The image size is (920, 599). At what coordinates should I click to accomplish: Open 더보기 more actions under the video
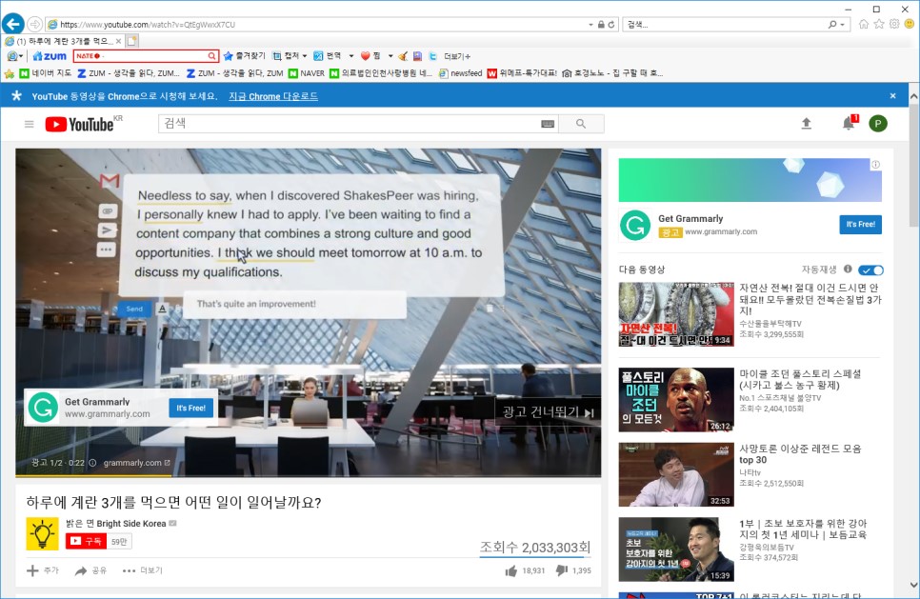tap(143, 570)
